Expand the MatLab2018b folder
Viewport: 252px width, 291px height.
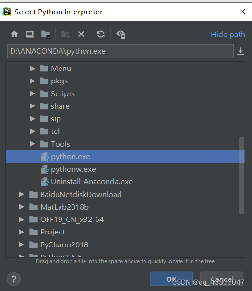(x=22, y=207)
